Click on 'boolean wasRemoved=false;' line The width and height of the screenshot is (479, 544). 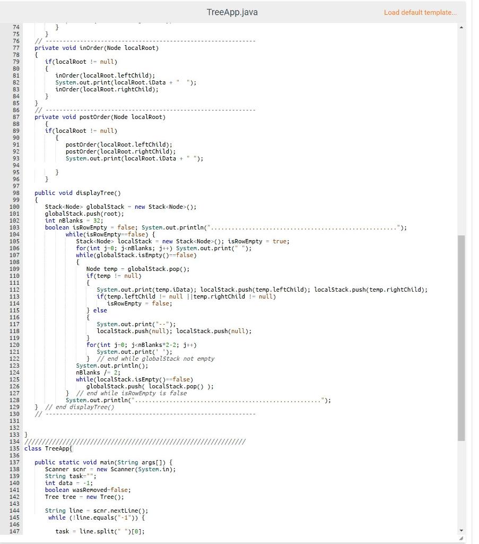click(x=88, y=490)
